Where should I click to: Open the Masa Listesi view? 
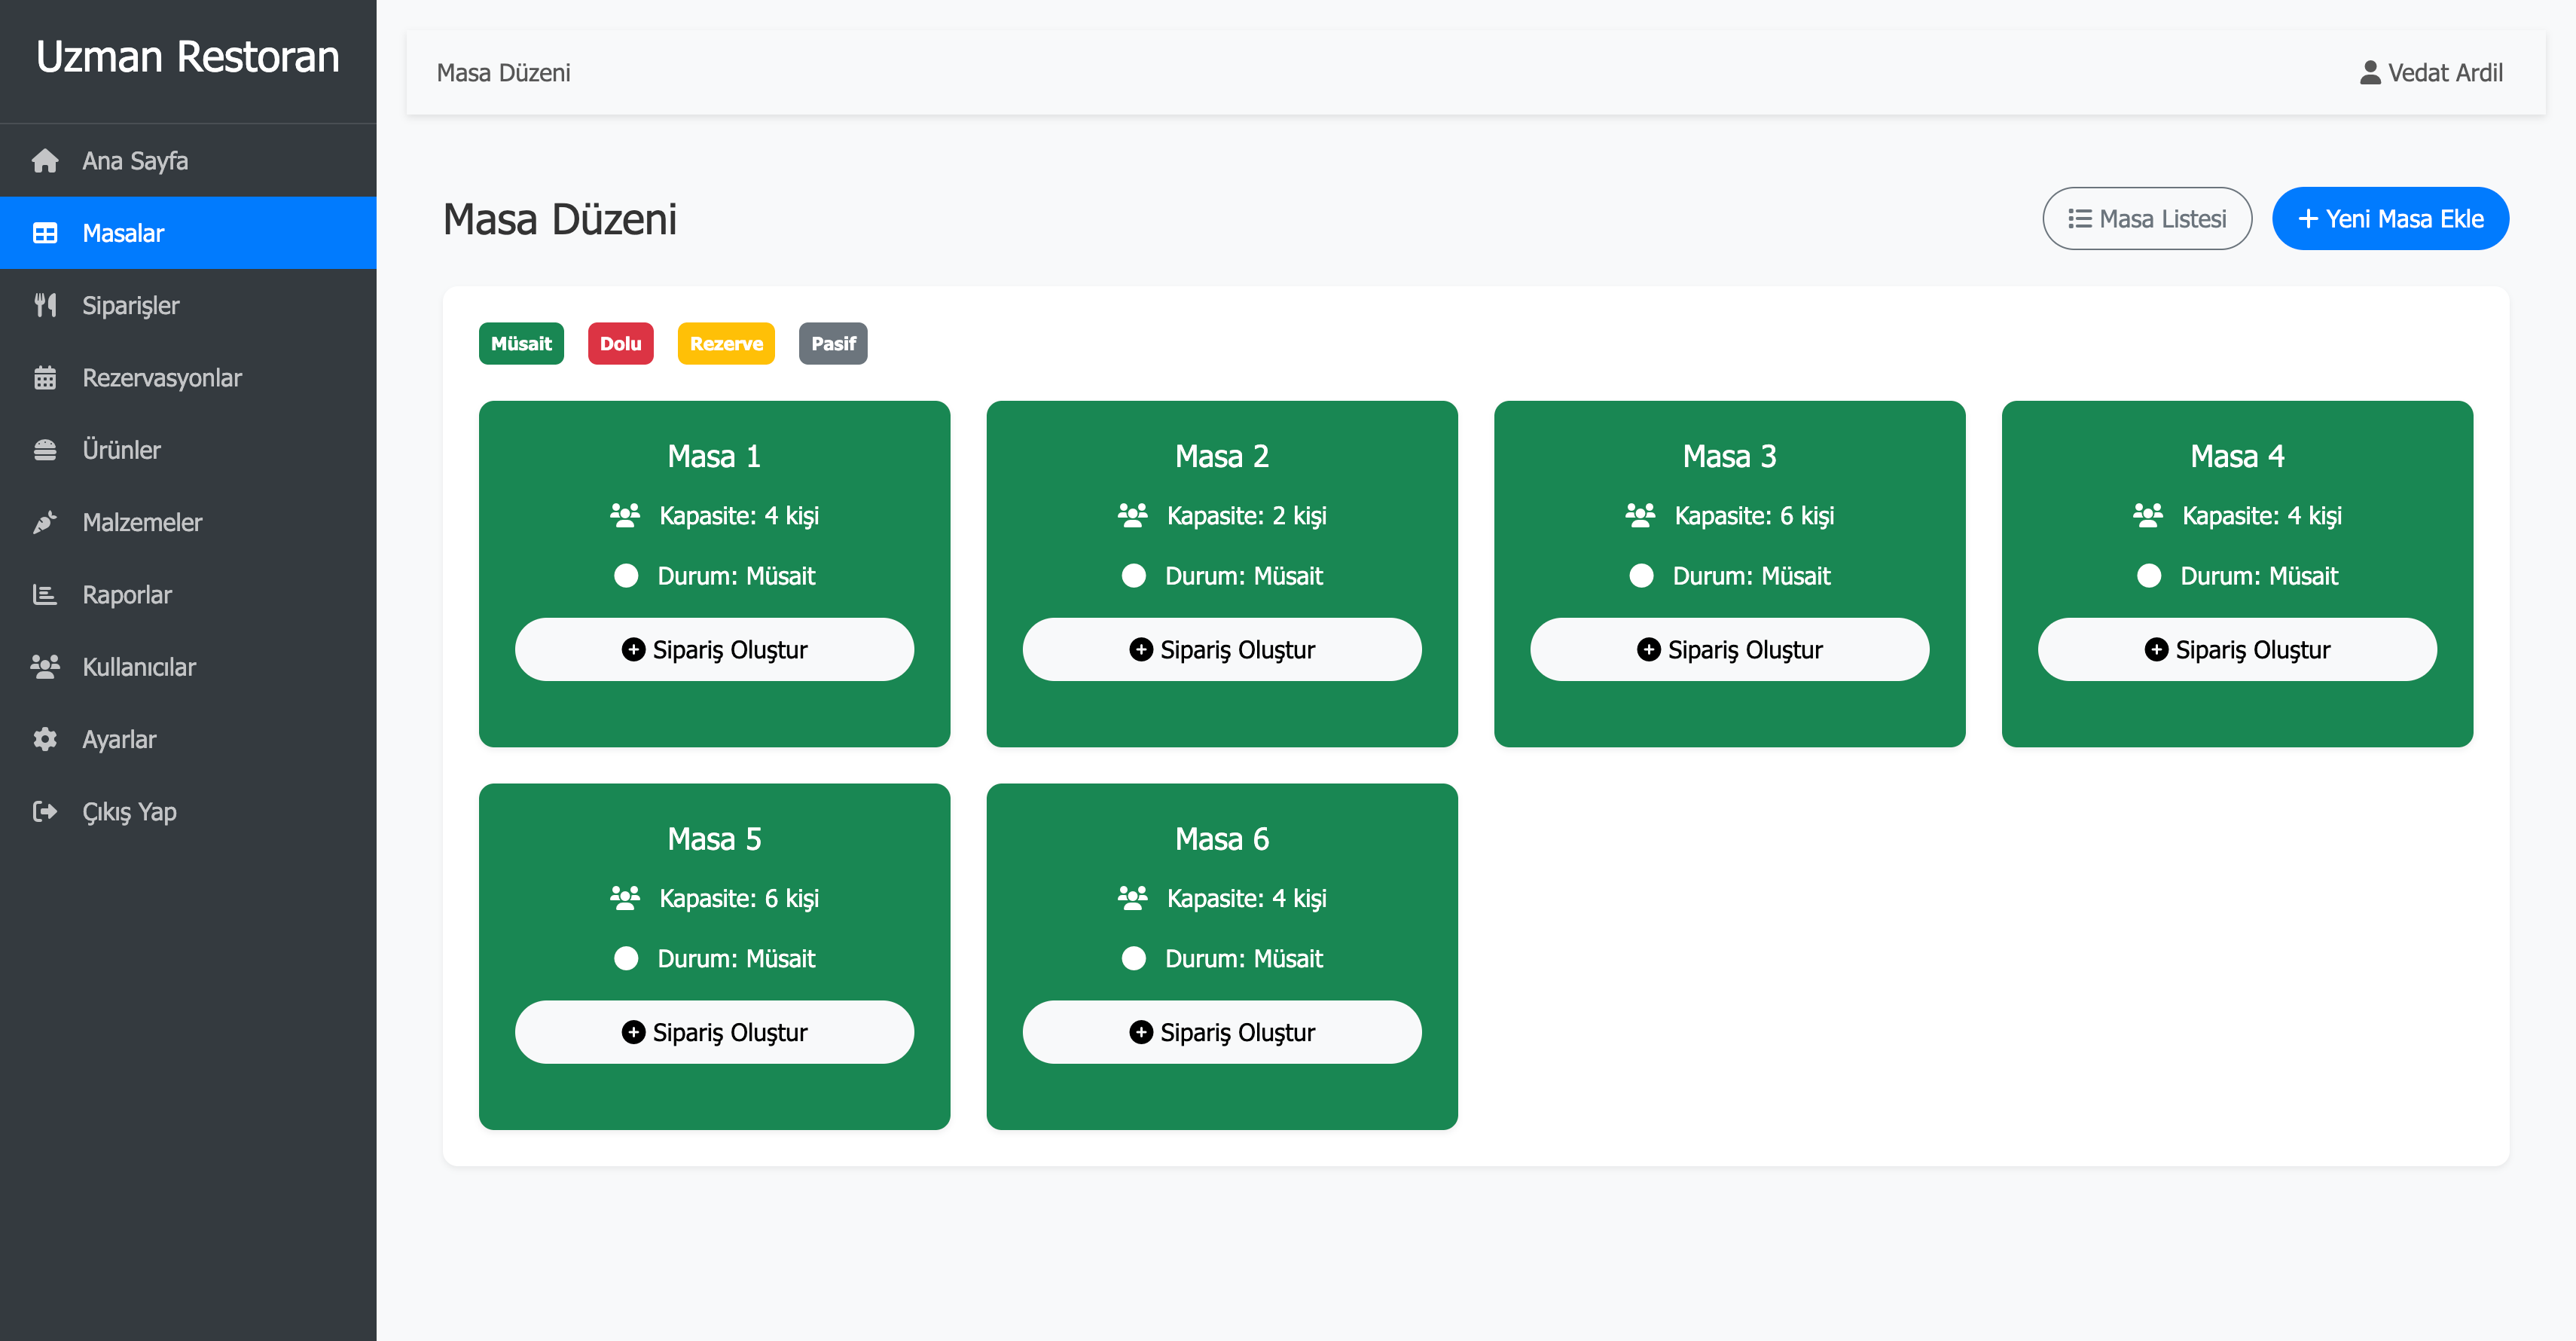(x=2146, y=219)
